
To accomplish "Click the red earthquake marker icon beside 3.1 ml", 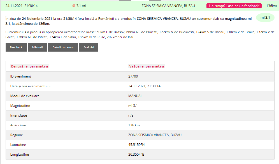I will point(74,6).
